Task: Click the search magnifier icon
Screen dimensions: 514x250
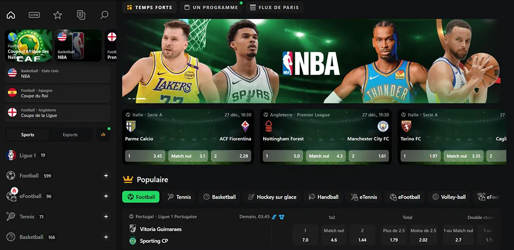Action: click(x=104, y=15)
